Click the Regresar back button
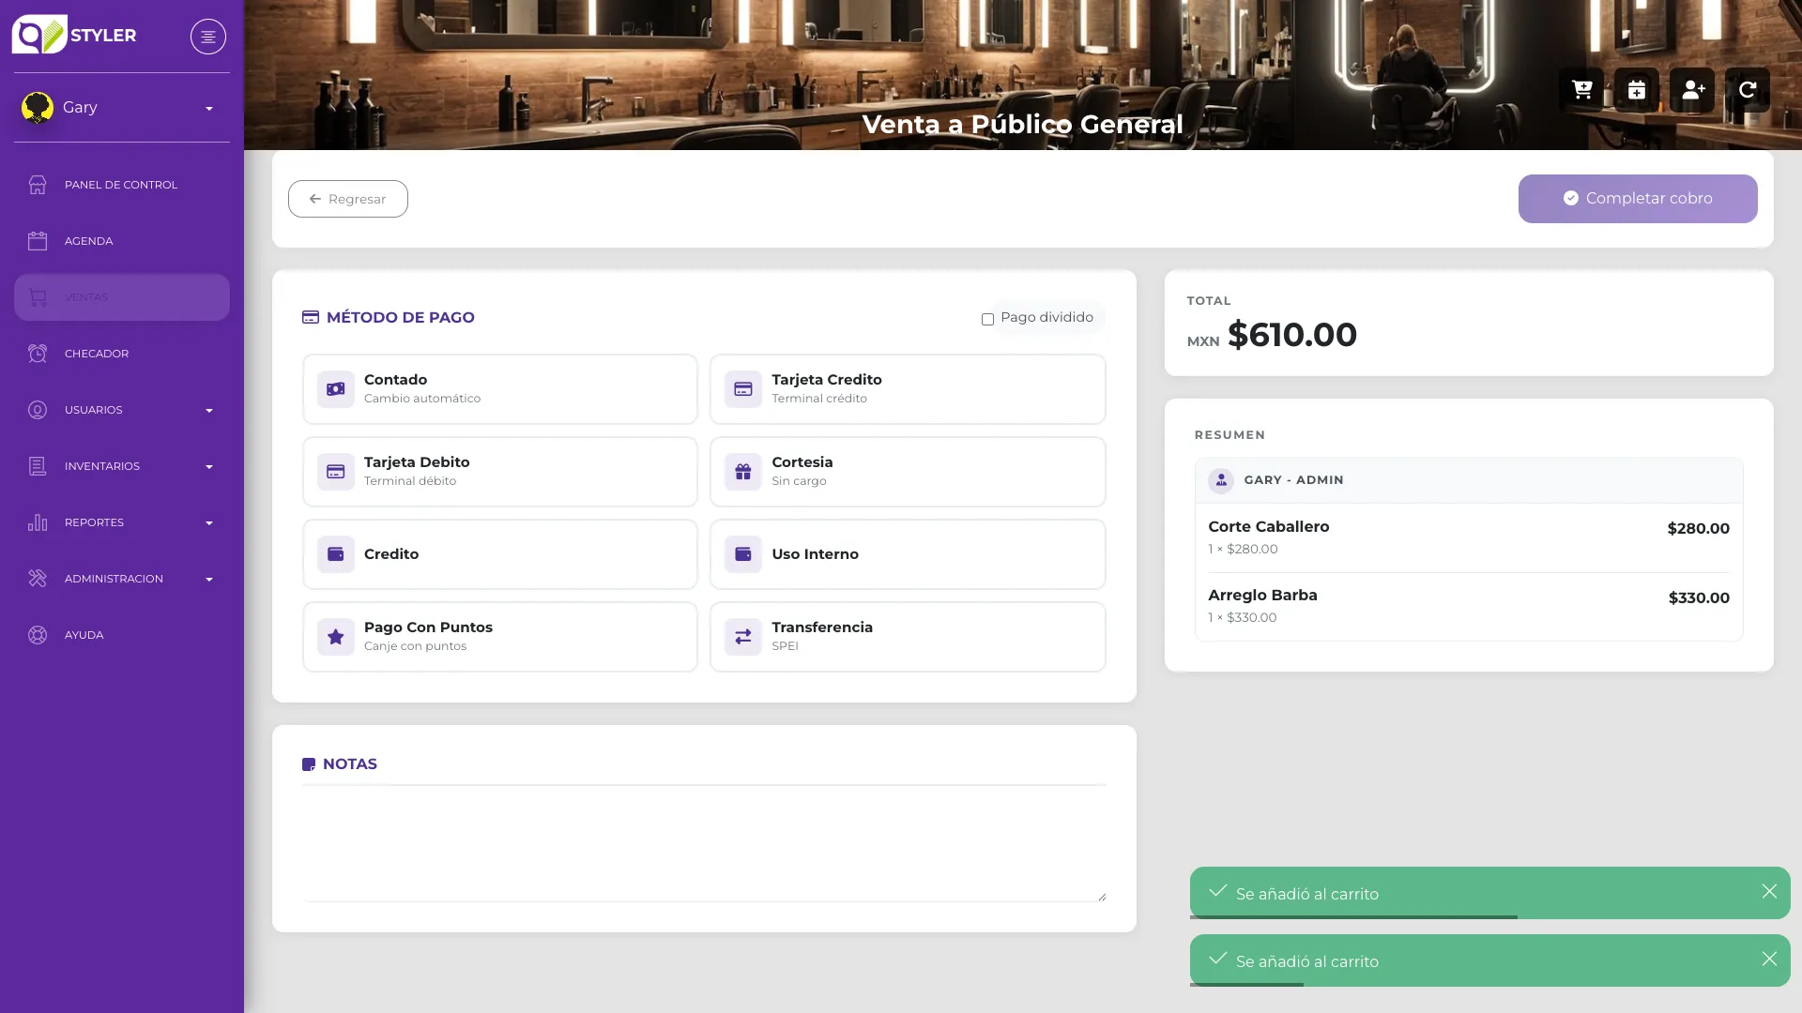Viewport: 1802px width, 1013px height. 348,199
